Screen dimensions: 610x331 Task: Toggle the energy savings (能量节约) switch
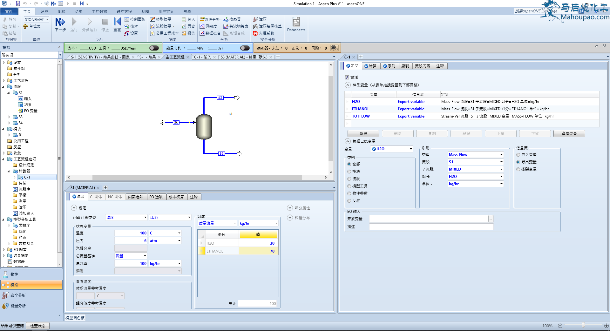coord(245,48)
